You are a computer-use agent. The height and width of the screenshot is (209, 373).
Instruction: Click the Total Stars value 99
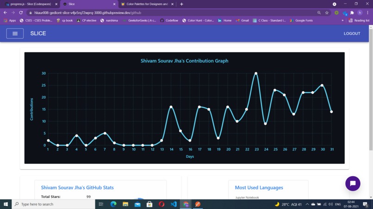88,197
